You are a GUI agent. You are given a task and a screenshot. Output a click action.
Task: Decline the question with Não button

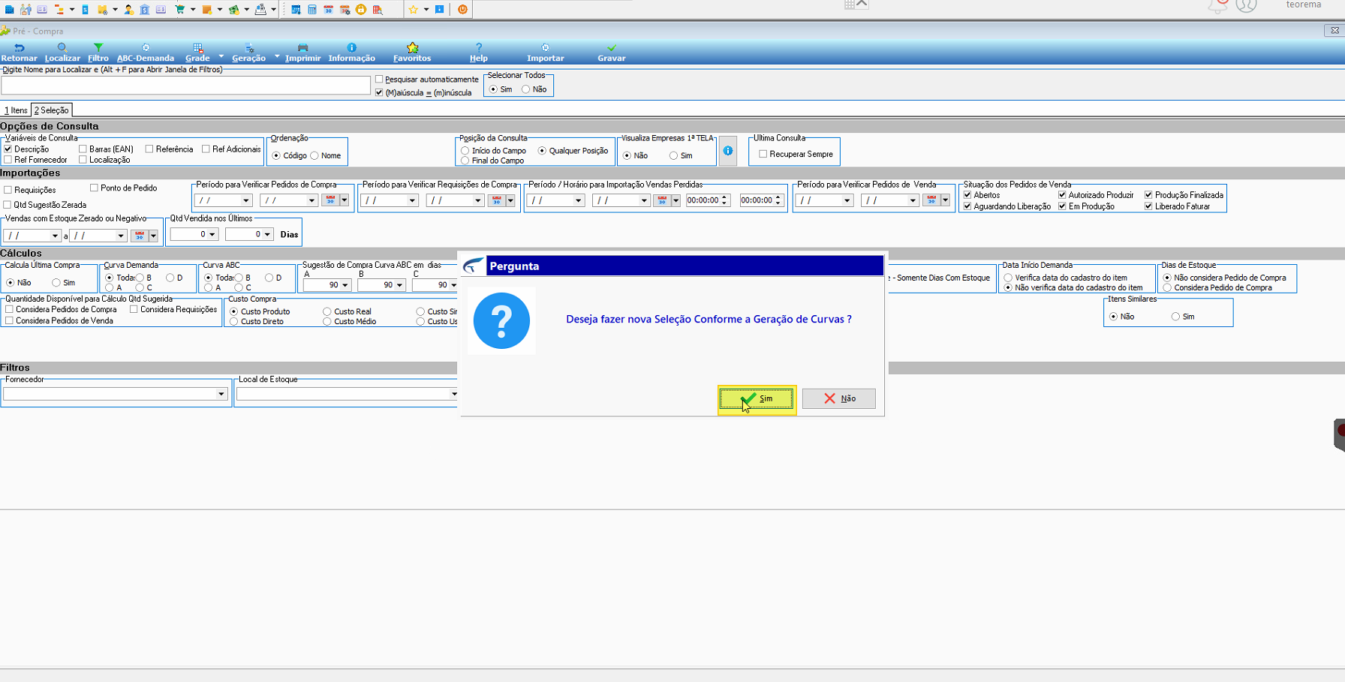(838, 398)
